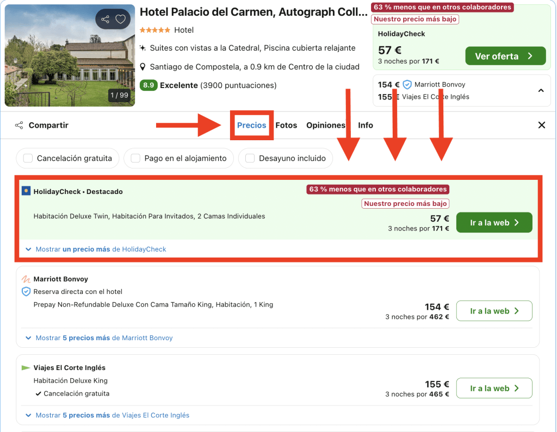This screenshot has width=557, height=432.
Task: Click the heart favorite icon on hotel photo
Action: click(x=121, y=20)
